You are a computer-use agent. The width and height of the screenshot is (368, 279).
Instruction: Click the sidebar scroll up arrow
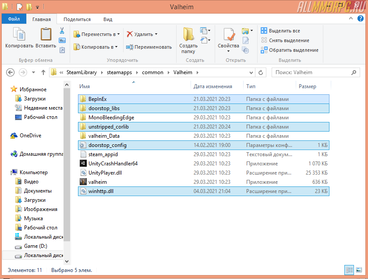pyautogui.click(x=67, y=85)
